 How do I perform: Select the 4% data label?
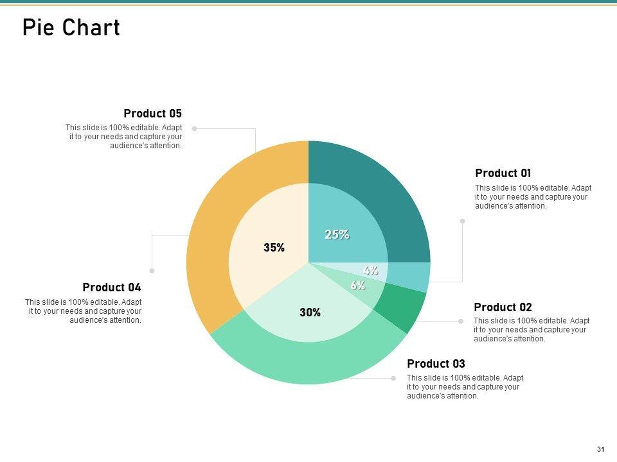370,270
